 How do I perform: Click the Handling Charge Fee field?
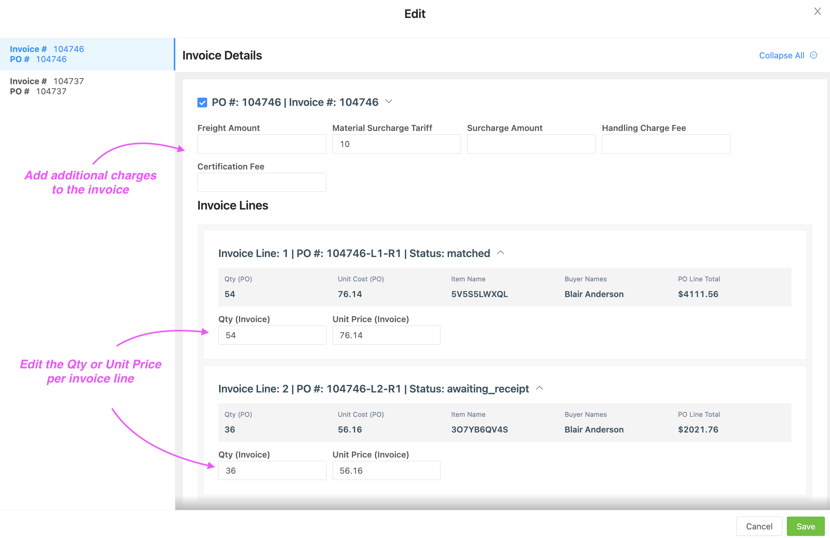coord(666,144)
